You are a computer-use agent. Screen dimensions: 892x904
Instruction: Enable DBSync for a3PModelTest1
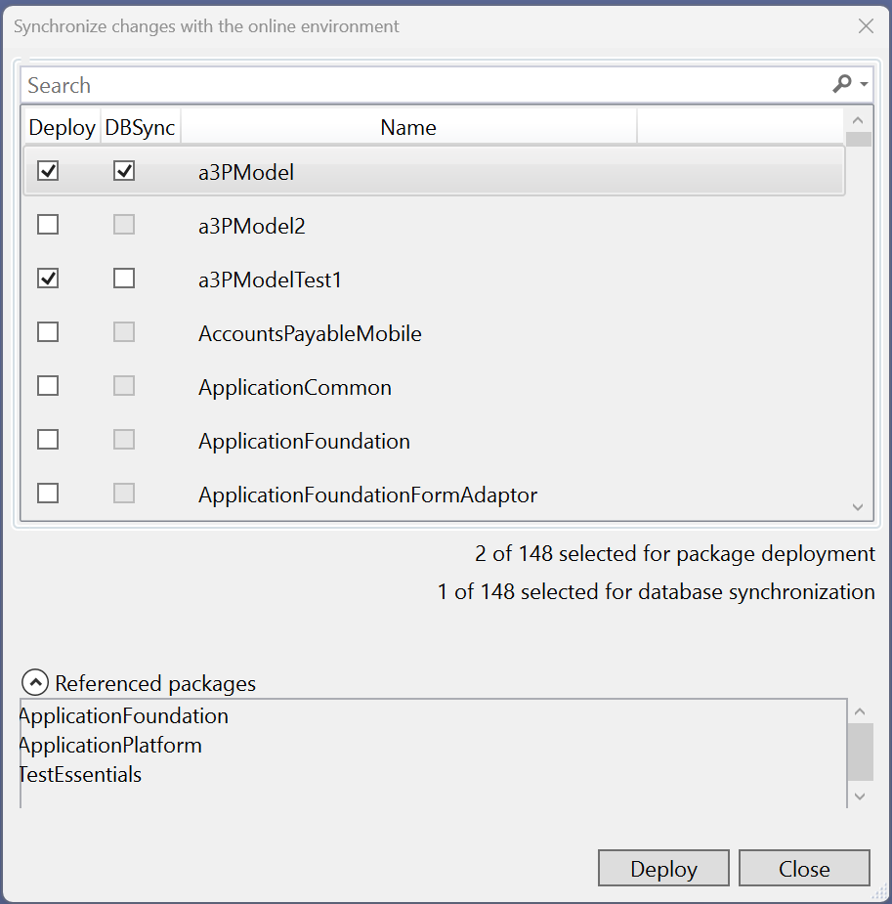123,278
